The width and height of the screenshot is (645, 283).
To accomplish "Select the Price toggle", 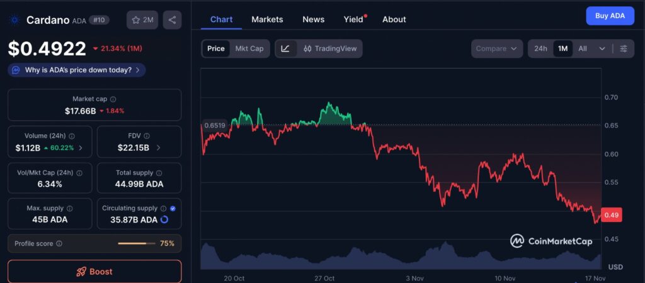I will coord(216,49).
